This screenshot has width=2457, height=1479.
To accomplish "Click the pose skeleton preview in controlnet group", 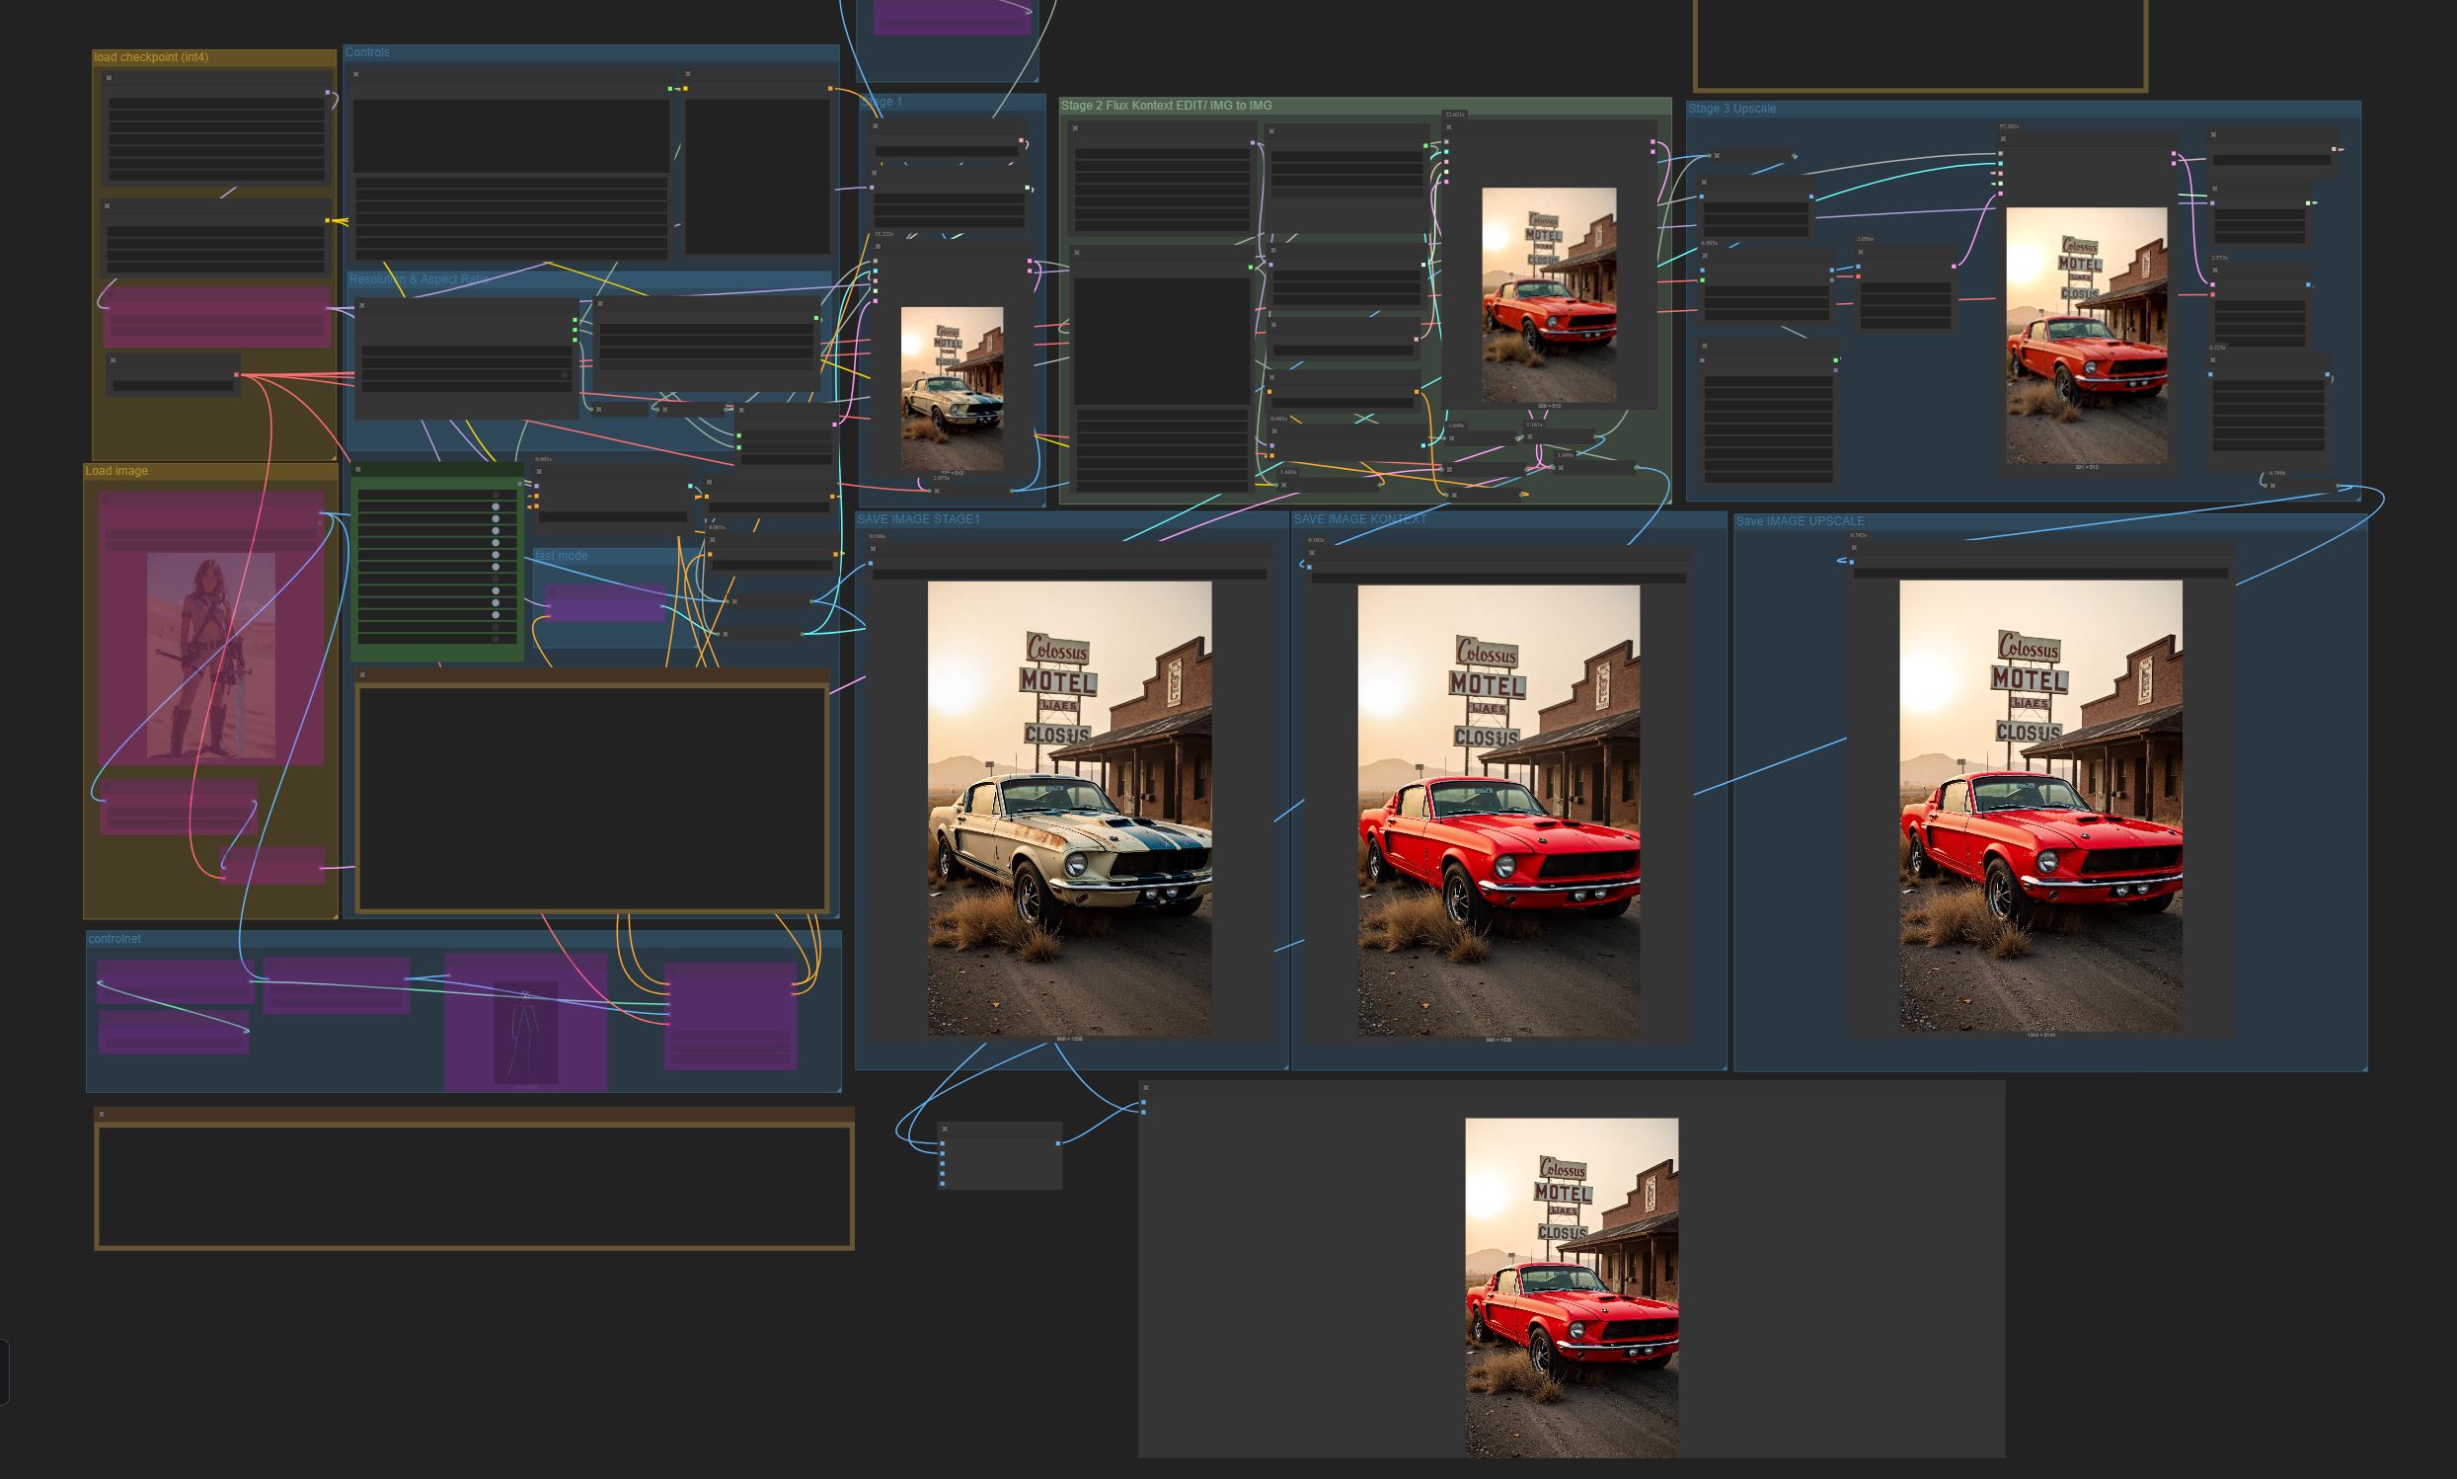I will click(x=525, y=1032).
